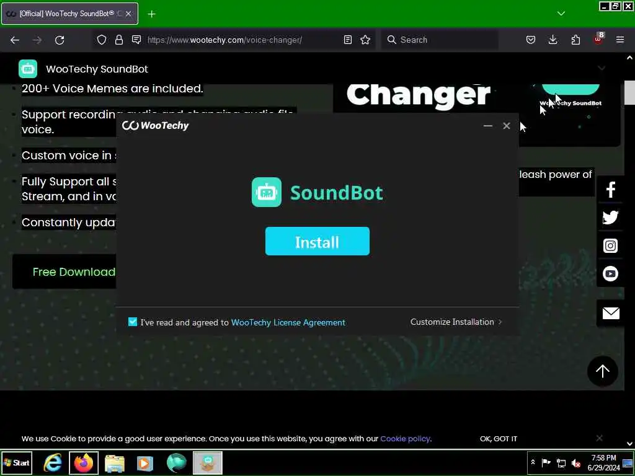635x476 pixels.
Task: Share on Twitter sidebar icon
Action: pos(610,218)
